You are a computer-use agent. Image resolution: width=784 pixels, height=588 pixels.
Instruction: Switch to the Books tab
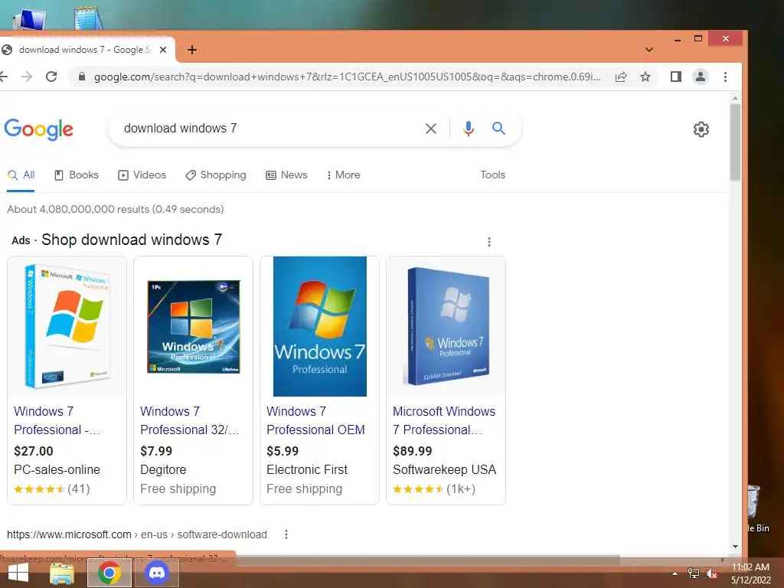[76, 175]
